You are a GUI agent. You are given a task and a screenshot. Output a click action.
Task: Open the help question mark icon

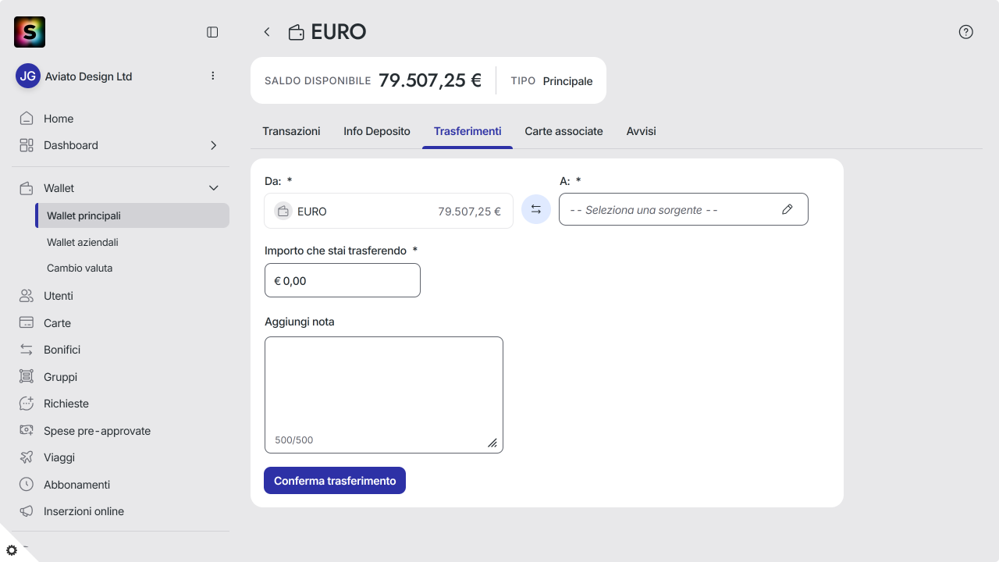pyautogui.click(x=966, y=32)
